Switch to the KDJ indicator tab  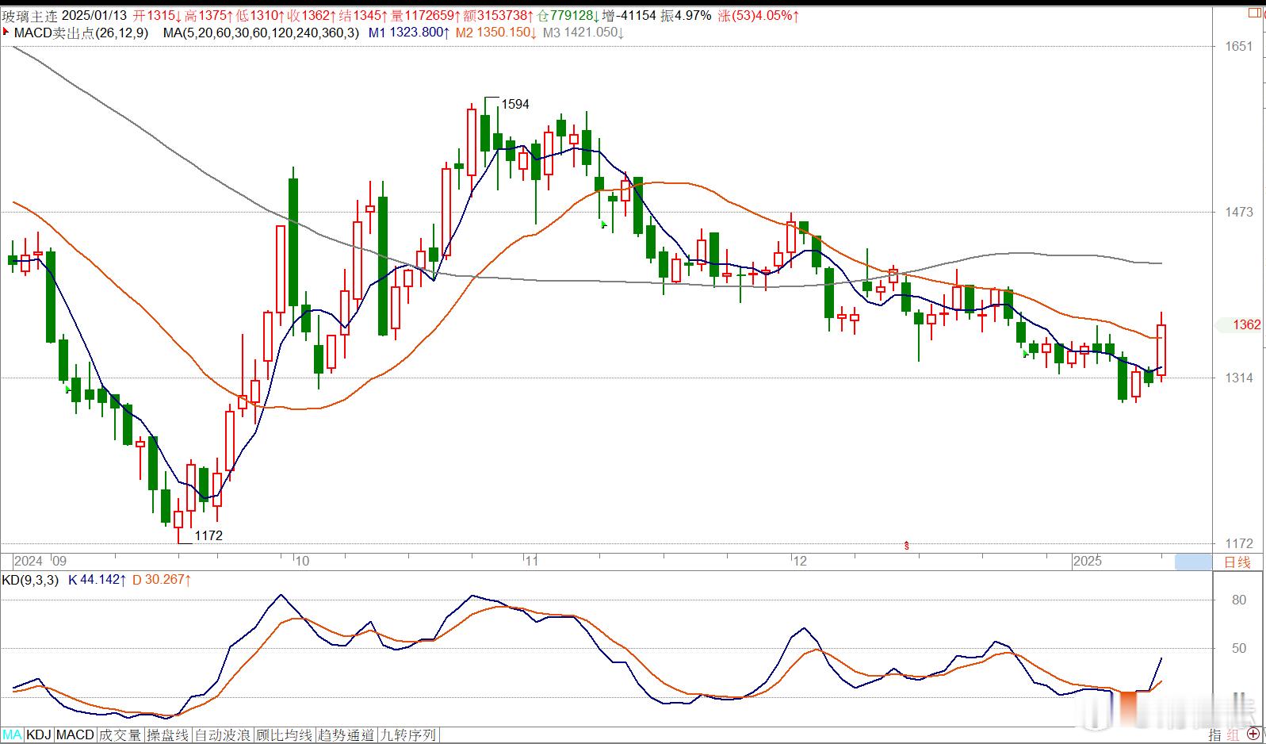coord(40,735)
